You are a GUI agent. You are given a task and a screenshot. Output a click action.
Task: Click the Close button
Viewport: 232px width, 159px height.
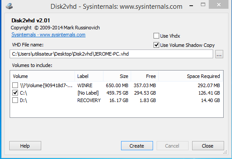[208, 146]
